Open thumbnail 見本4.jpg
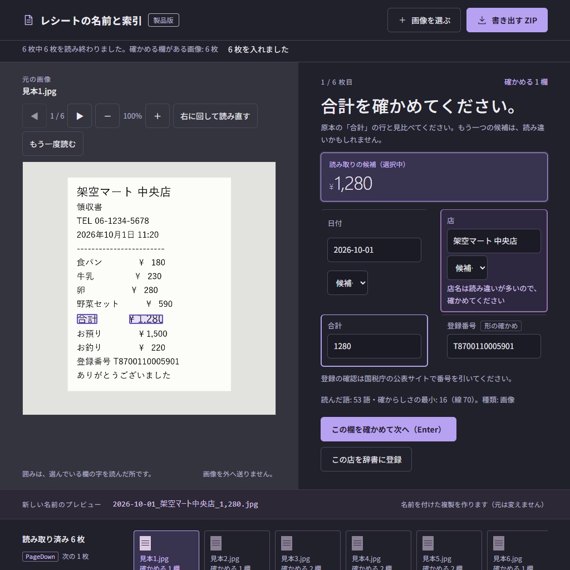Image resolution: width=570 pixels, height=570 pixels. click(379, 551)
